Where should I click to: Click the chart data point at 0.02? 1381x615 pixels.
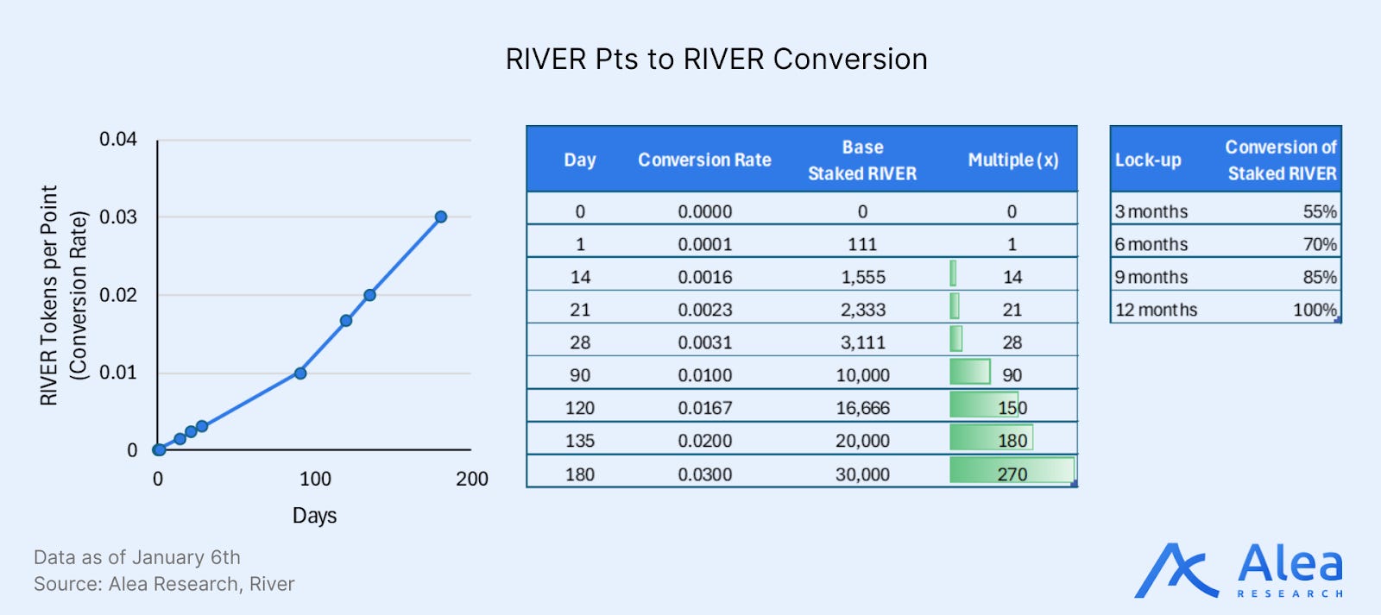(369, 295)
